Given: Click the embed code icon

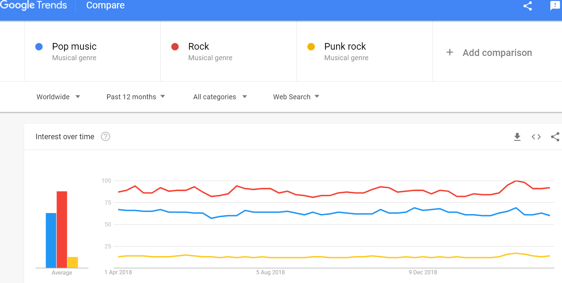Looking at the screenshot, I should pyautogui.click(x=536, y=137).
